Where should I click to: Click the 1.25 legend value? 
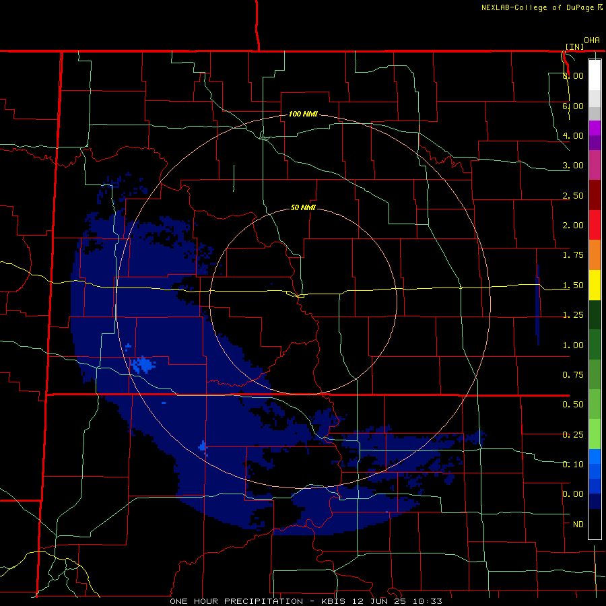tap(573, 315)
